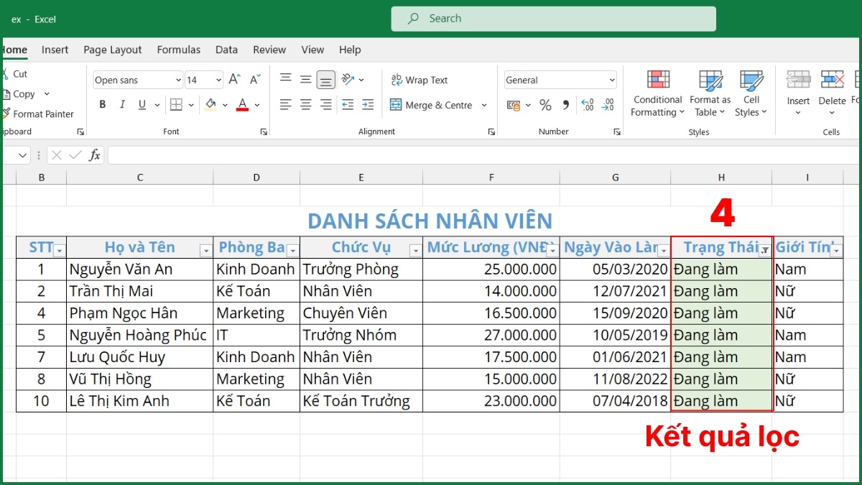Open the Trạng Thái filter dropdown
Screen dimensions: 862x485
click(765, 250)
